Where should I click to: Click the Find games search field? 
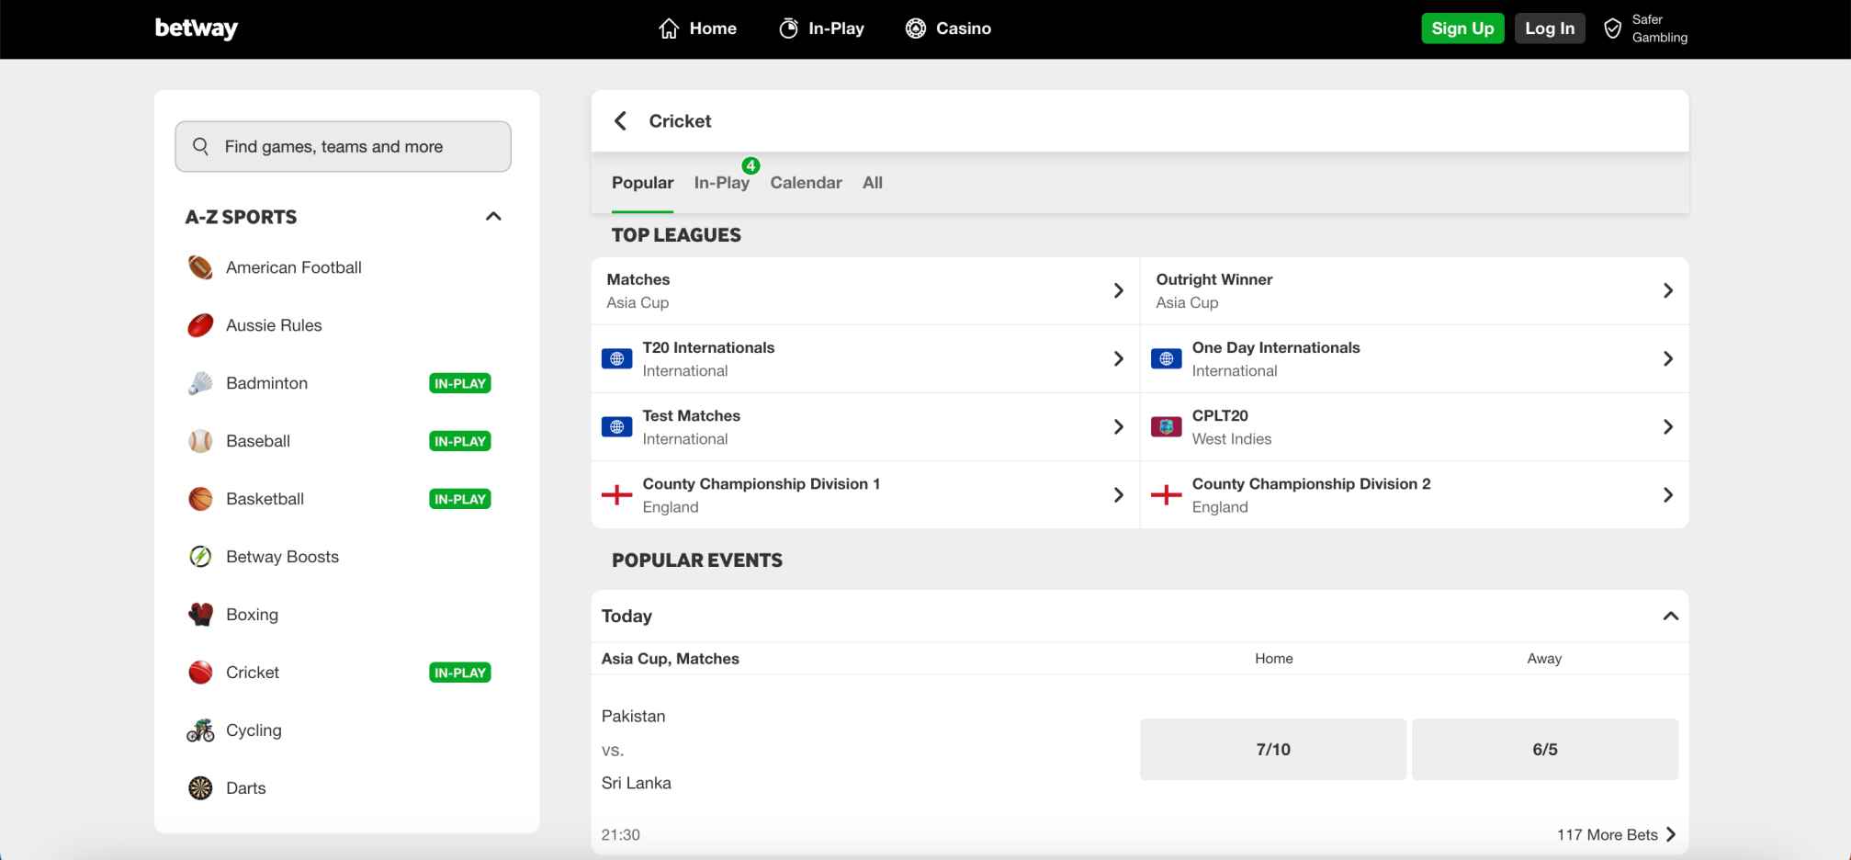point(343,147)
